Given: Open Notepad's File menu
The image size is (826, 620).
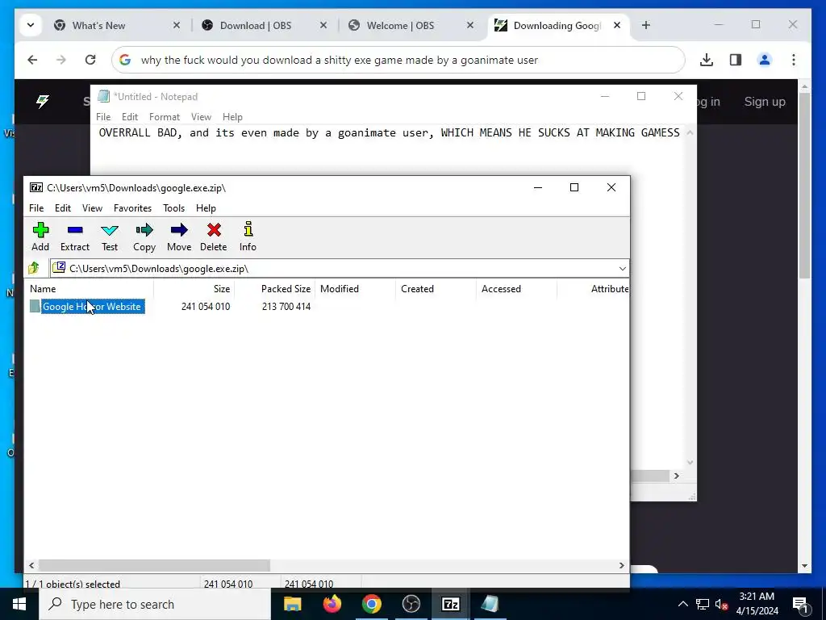Looking at the screenshot, I should pos(103,117).
